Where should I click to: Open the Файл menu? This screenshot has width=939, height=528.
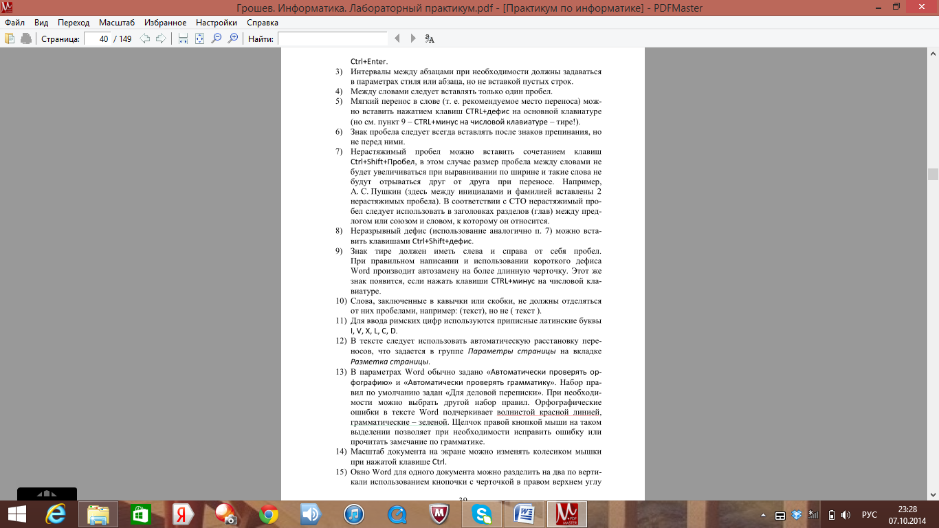point(14,23)
